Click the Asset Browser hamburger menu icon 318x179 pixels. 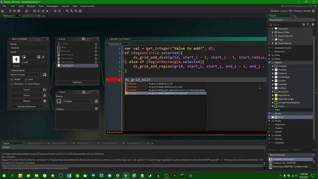tap(313, 24)
